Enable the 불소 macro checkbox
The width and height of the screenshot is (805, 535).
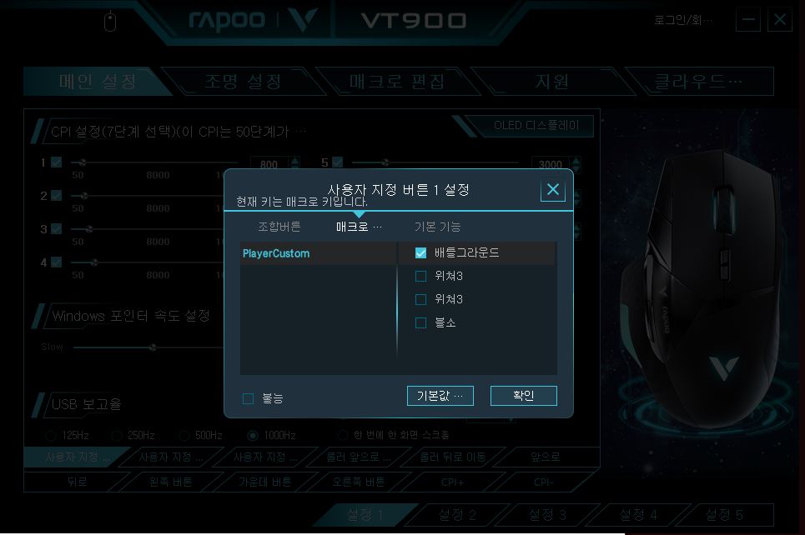(x=420, y=322)
